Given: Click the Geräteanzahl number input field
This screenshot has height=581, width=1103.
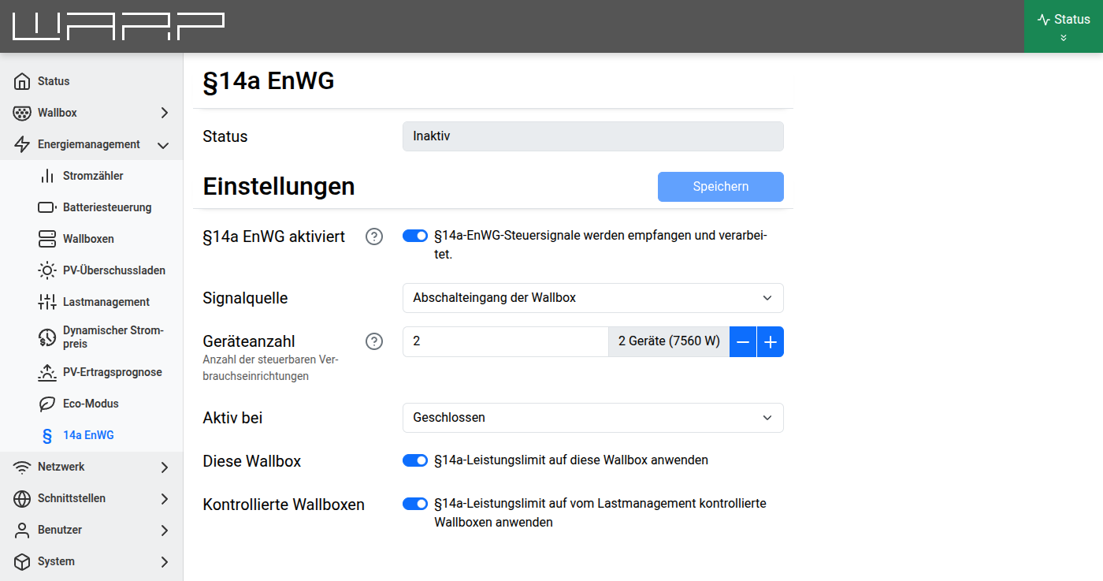Looking at the screenshot, I should [x=505, y=342].
